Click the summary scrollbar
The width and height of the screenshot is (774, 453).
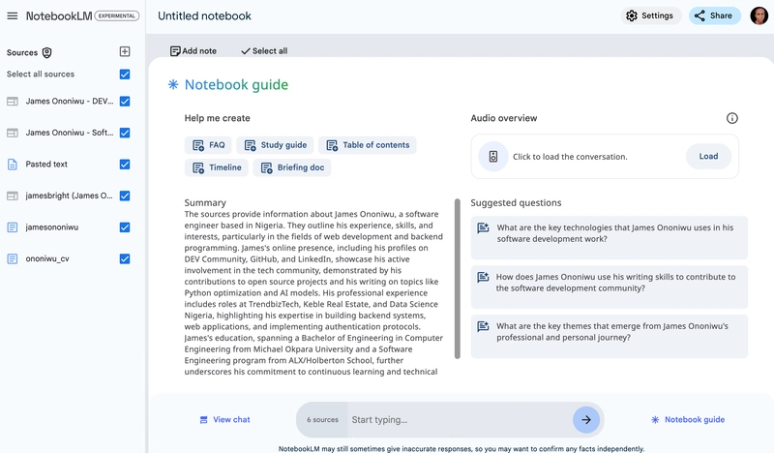click(x=457, y=279)
